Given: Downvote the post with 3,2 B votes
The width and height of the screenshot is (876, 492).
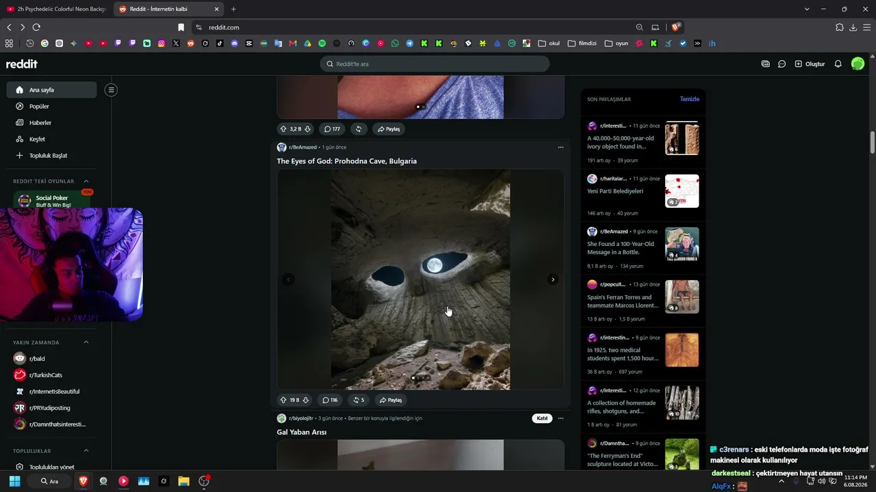Looking at the screenshot, I should pyautogui.click(x=307, y=128).
